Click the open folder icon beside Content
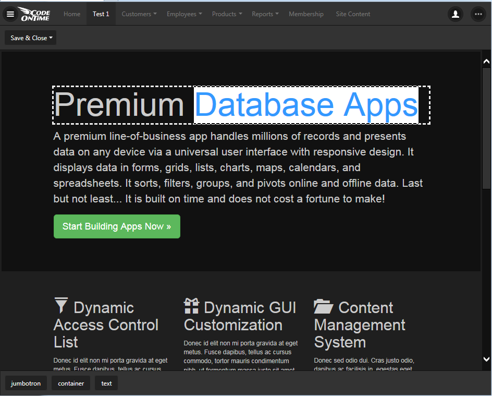 click(324, 306)
